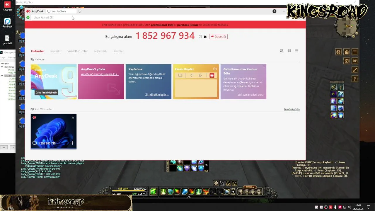Image resolution: width=375 pixels, height=211 pixels.
Task: Close the Geliştirmemize Yardım Edin card
Action: 264,66
